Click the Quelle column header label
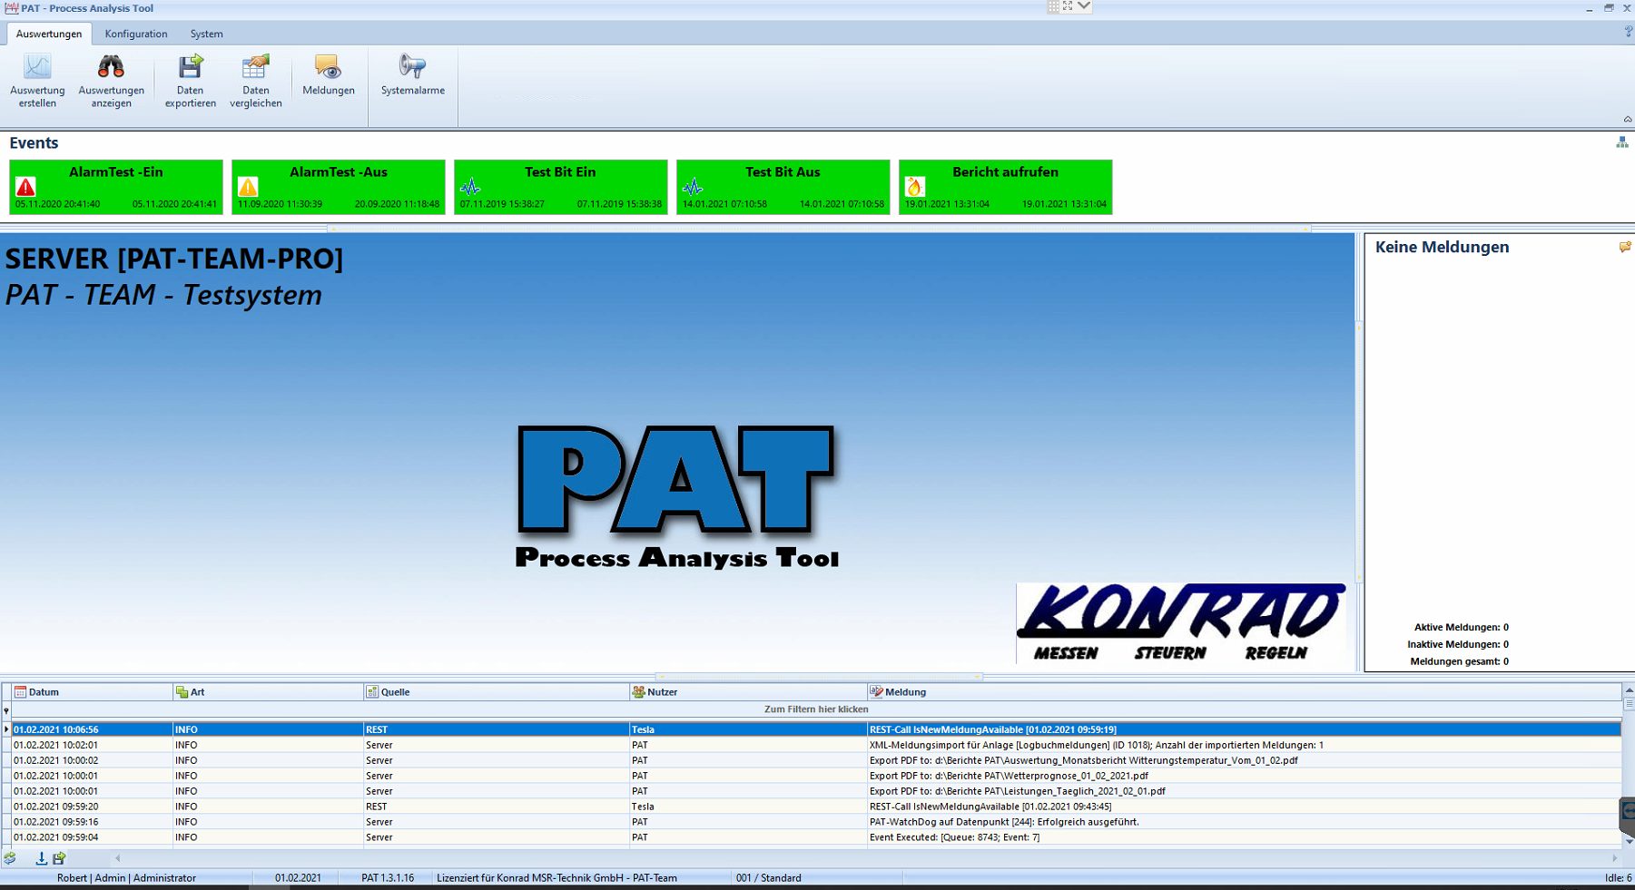This screenshot has width=1635, height=890. click(396, 692)
